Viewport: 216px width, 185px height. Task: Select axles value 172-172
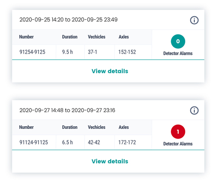[x=127, y=142]
